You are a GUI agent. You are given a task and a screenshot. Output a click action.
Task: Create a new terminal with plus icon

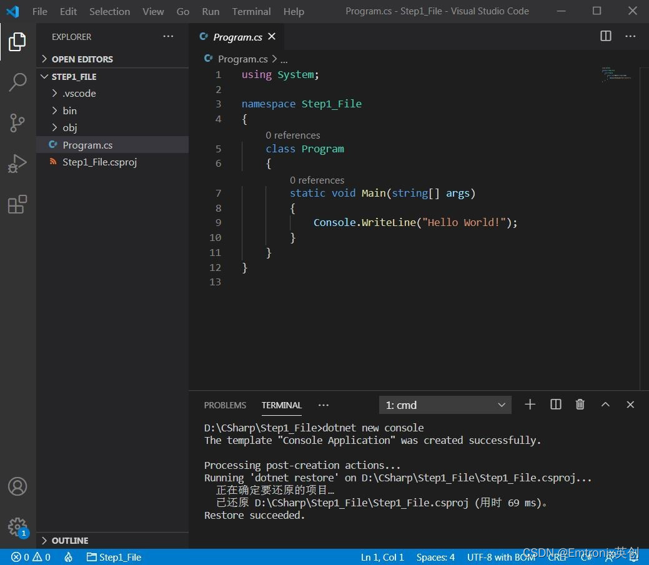click(530, 404)
